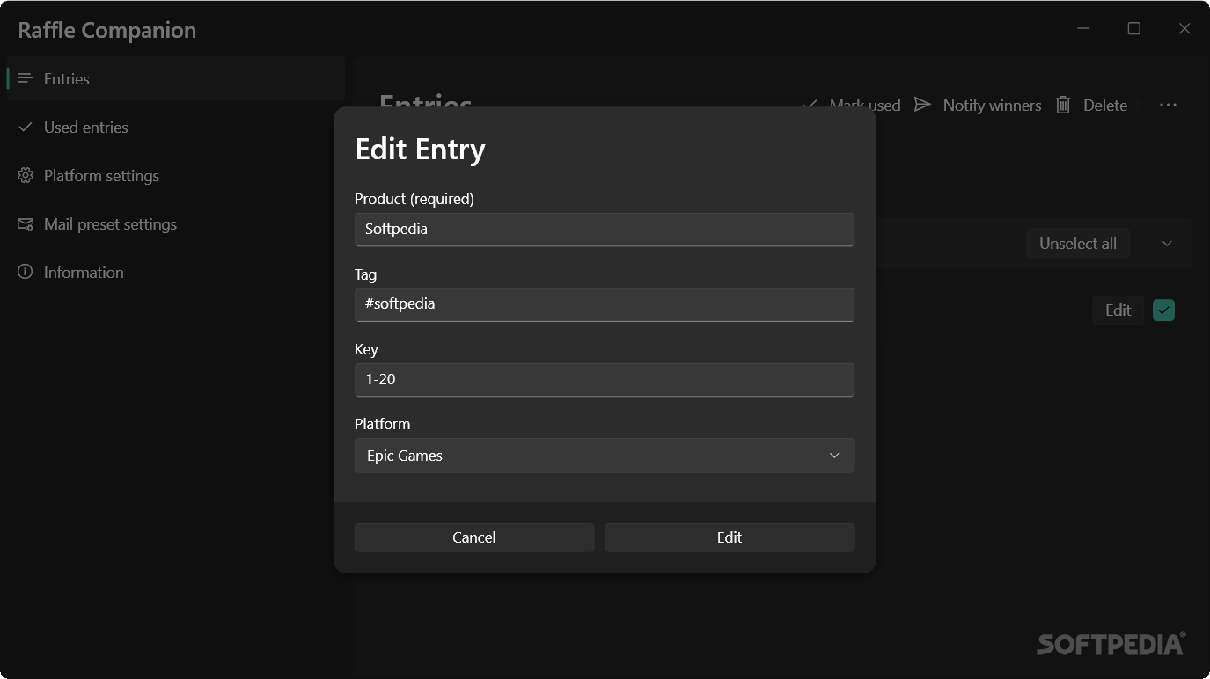The height and width of the screenshot is (679, 1210).
Task: Click the Key field showing 1-20
Action: 605,379
